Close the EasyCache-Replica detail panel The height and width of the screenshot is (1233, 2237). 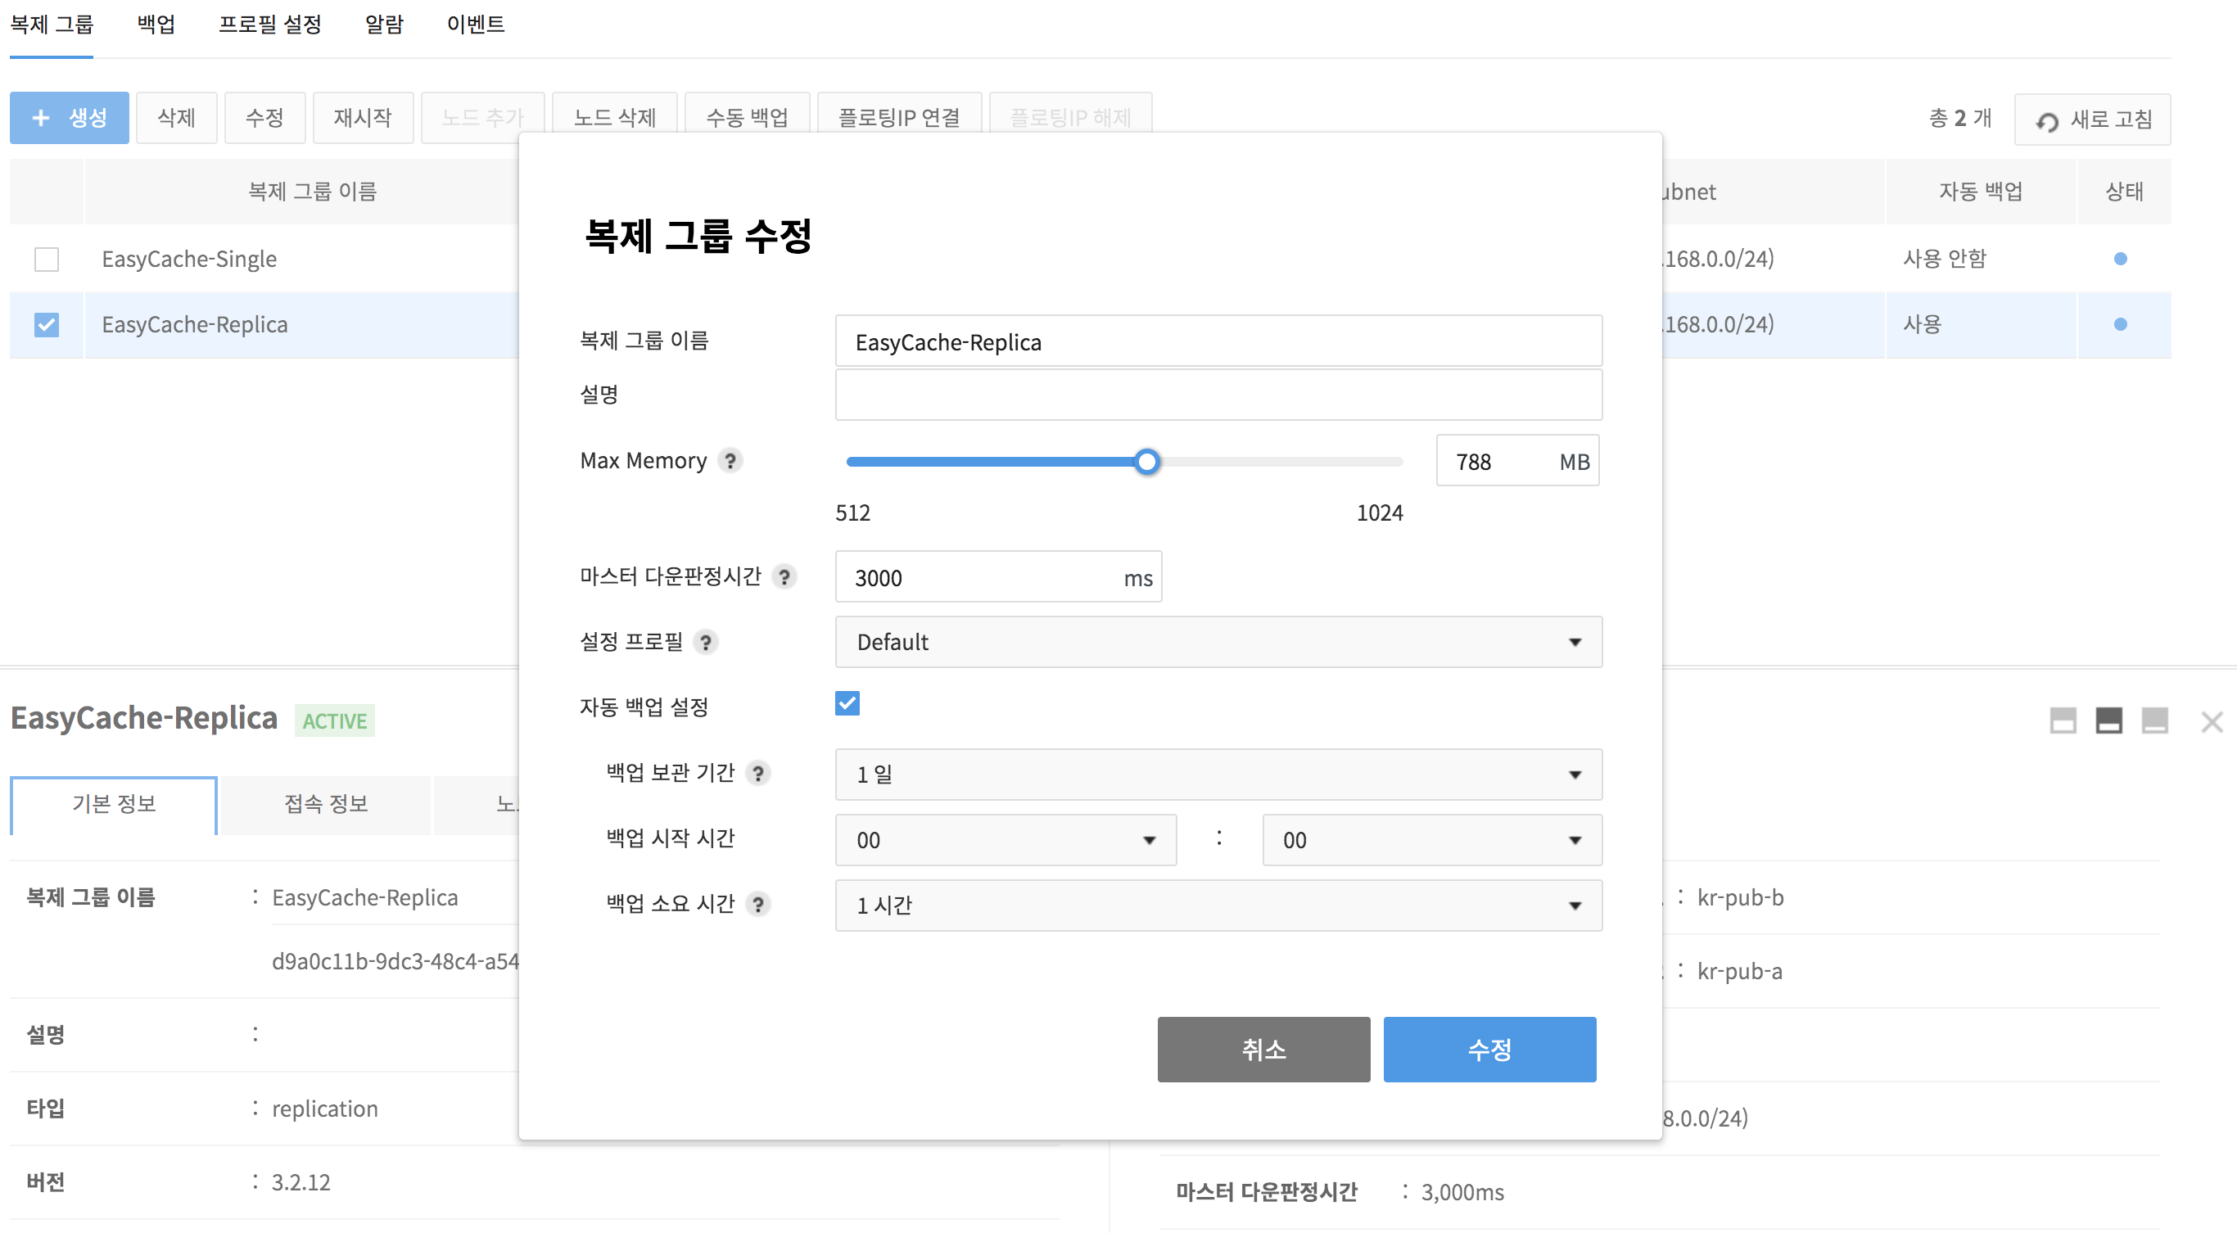pyautogui.click(x=2212, y=720)
